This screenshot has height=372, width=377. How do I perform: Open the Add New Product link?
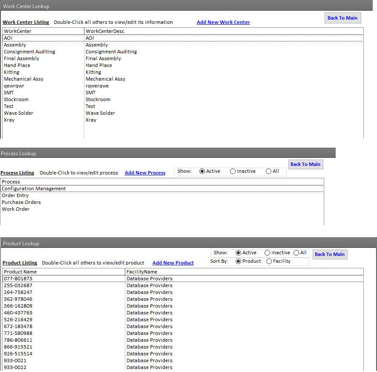click(x=173, y=263)
